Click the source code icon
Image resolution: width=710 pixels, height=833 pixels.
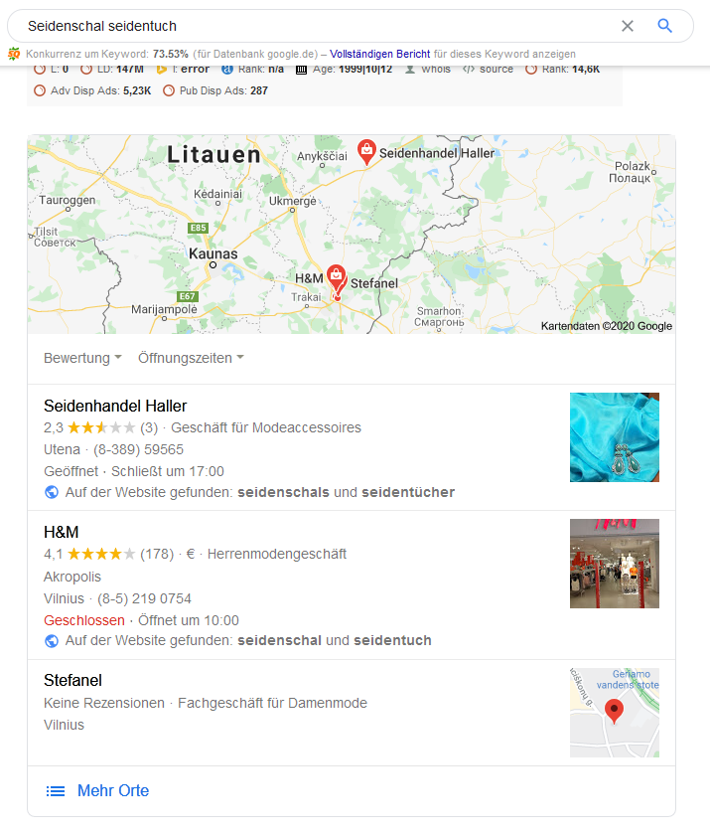[x=468, y=70]
